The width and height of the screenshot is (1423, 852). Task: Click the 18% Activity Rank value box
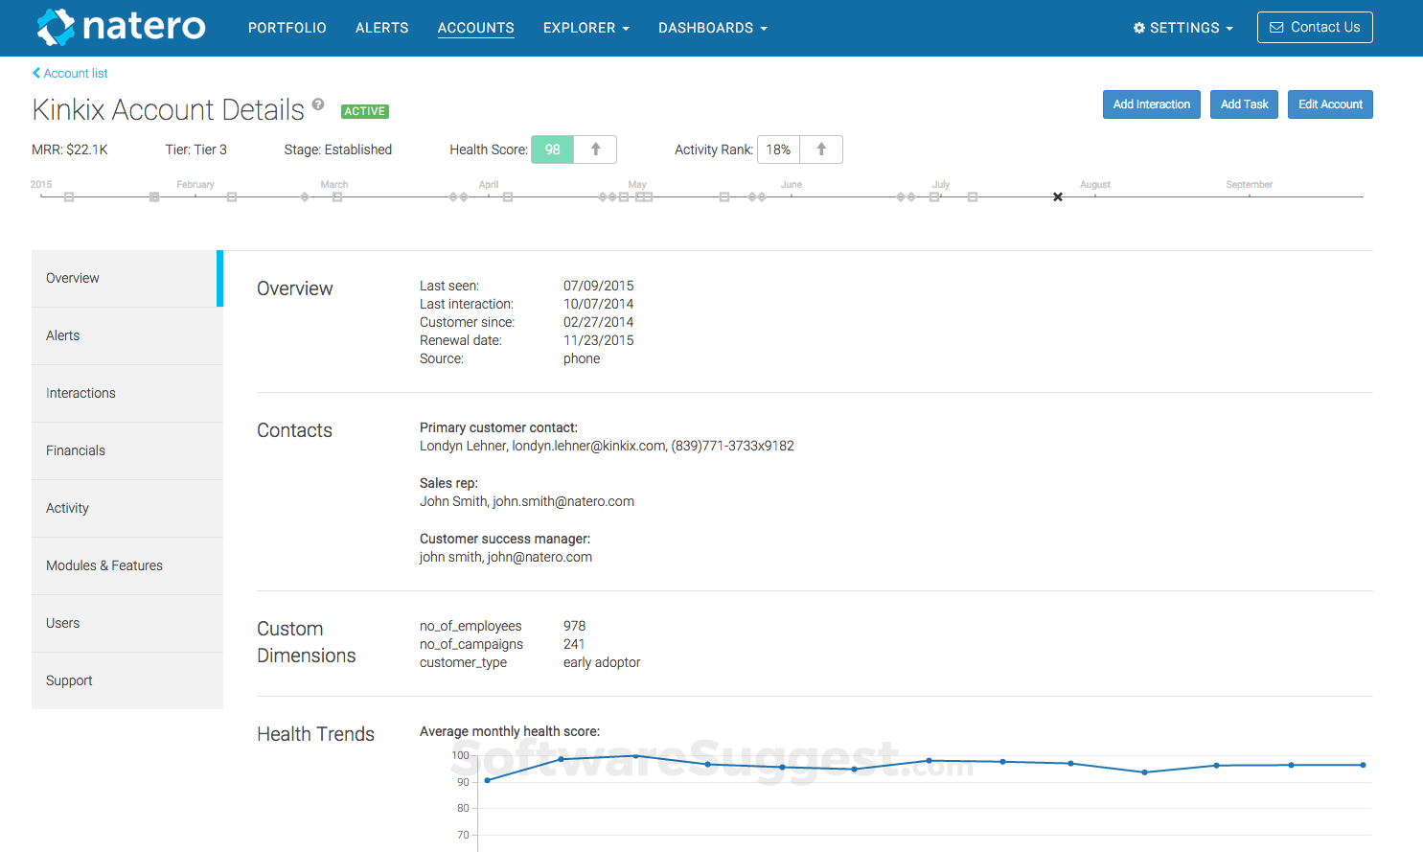tap(778, 150)
